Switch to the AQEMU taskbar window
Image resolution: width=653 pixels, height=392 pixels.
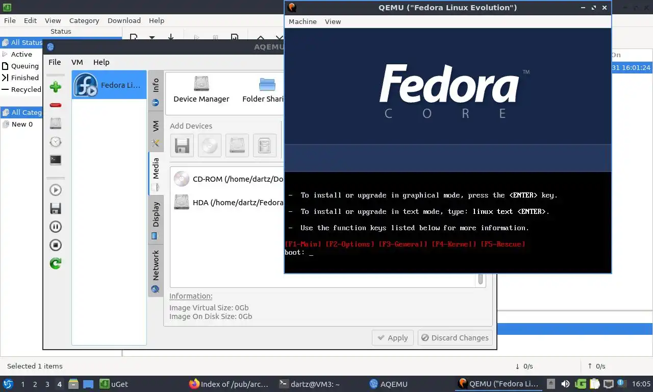[x=388, y=384]
